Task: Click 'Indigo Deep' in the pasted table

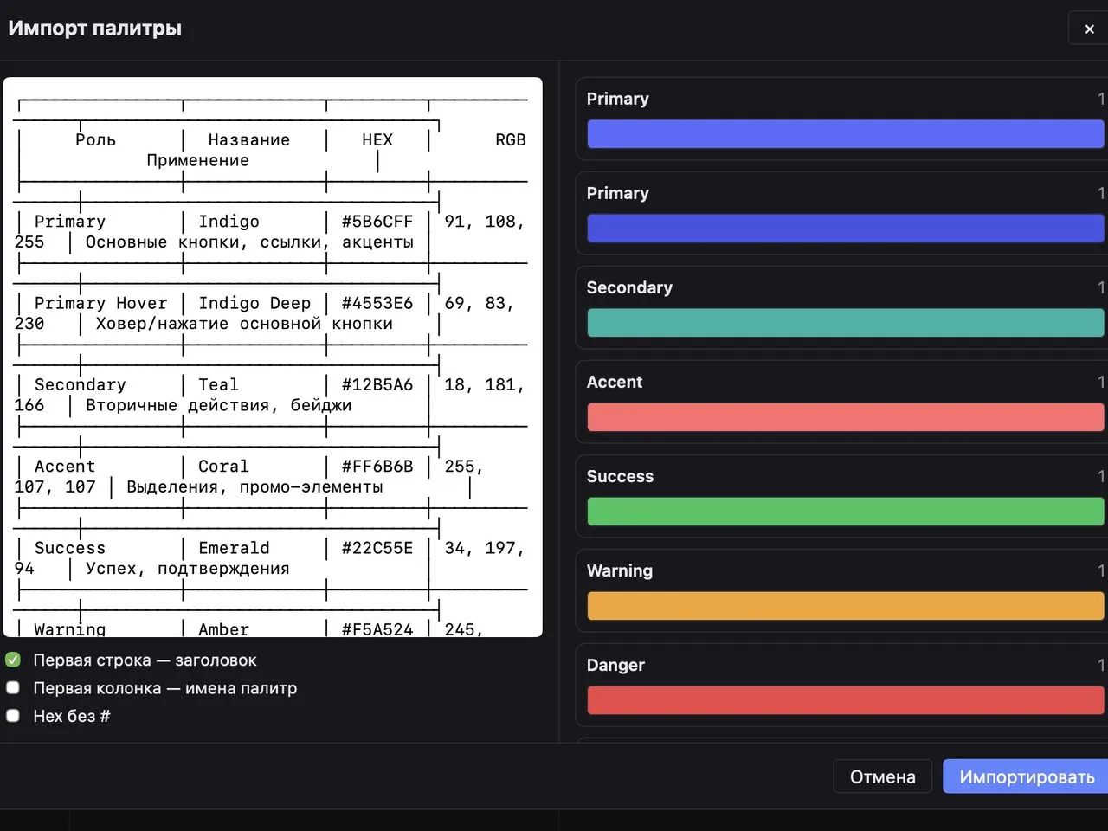Action: pyautogui.click(x=254, y=303)
